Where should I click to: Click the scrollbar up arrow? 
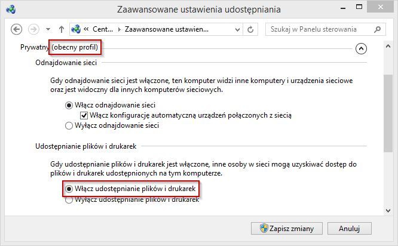[x=388, y=46]
